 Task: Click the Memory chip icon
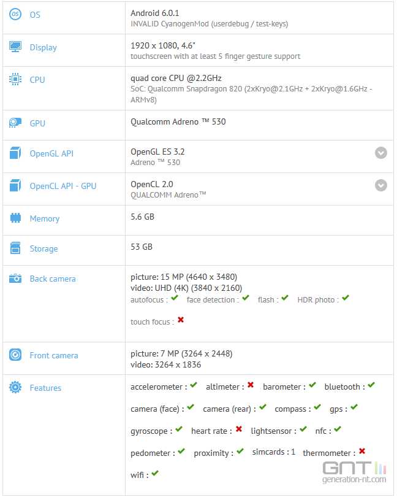[x=15, y=218]
